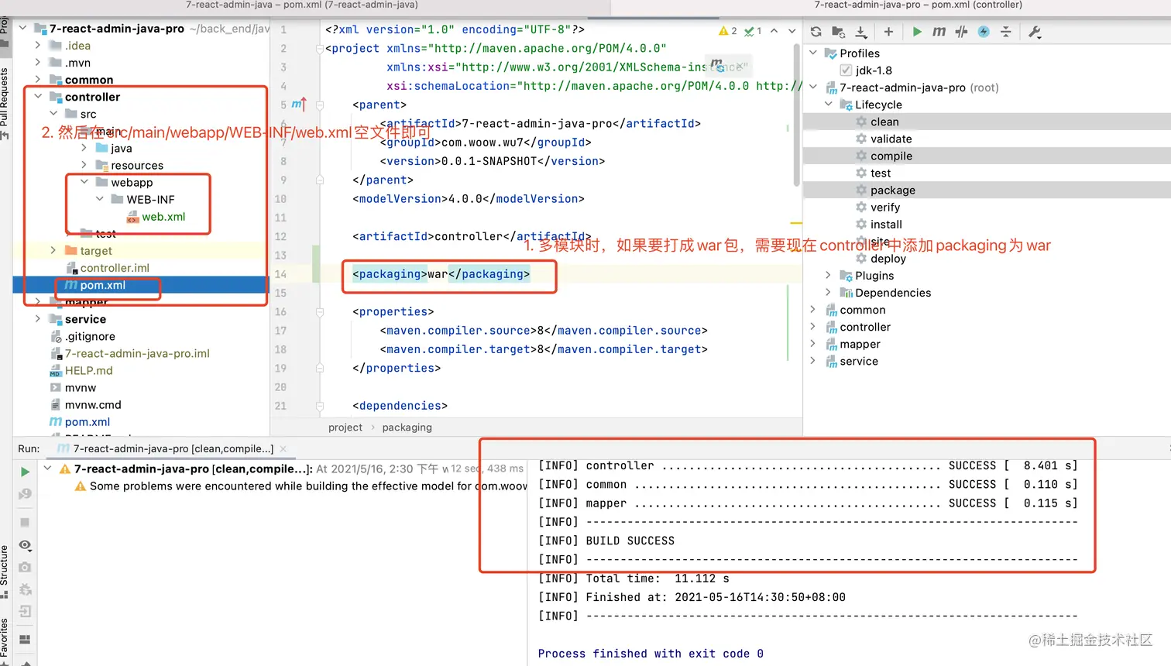This screenshot has height=666, width=1171.
Task: Select controller.iml file in project tree
Action: (x=115, y=268)
